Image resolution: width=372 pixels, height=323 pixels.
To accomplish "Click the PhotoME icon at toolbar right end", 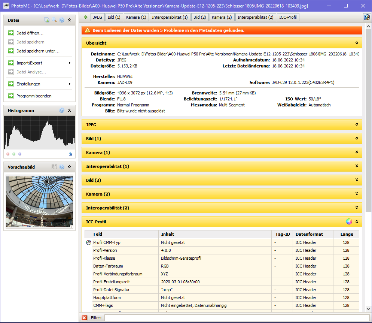I will (367, 17).
